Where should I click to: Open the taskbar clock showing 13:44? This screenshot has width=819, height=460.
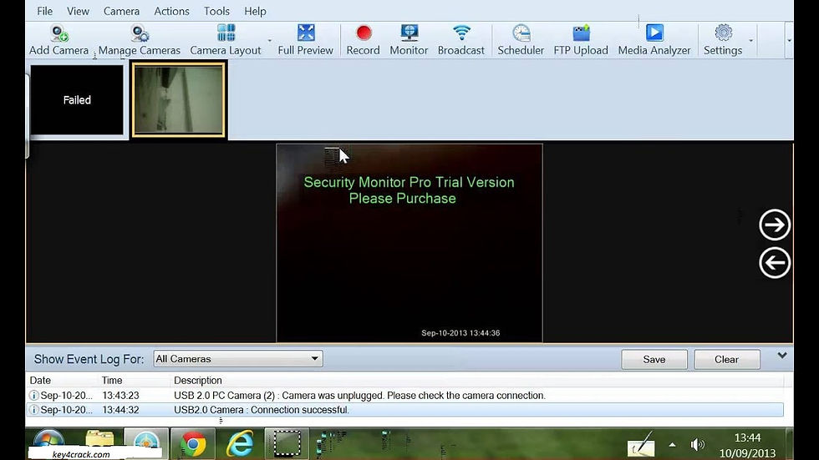(747, 445)
